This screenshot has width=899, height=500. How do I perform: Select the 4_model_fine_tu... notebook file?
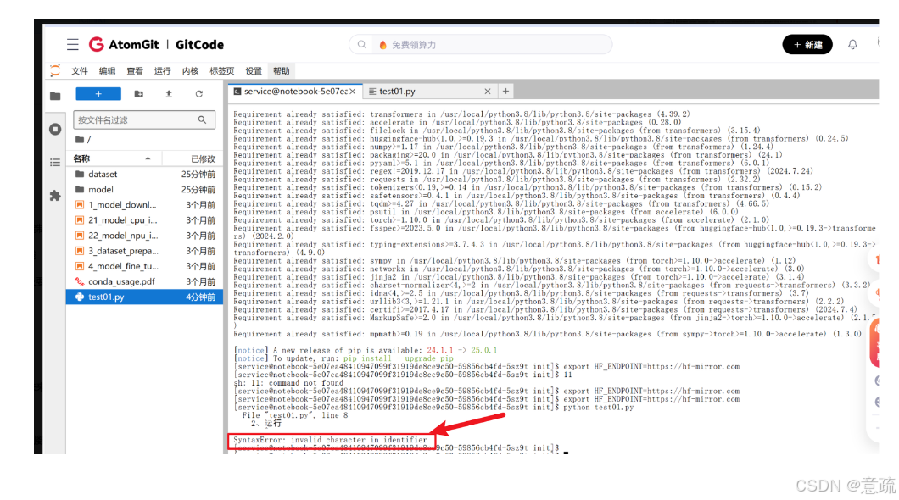[144, 266]
